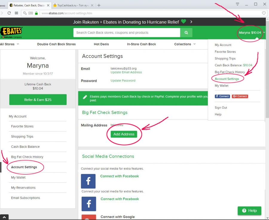Screen dimensions: 269x220
Task: Click the heart bookmark icon in the address bar
Action: click(264, 13)
